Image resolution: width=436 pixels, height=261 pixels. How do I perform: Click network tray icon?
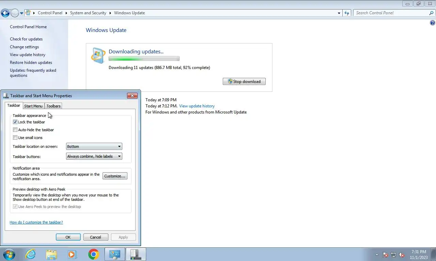(393, 255)
